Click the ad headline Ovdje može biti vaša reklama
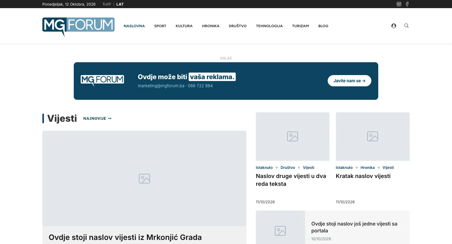Viewport: 452px width, 244px height. pyautogui.click(x=187, y=77)
